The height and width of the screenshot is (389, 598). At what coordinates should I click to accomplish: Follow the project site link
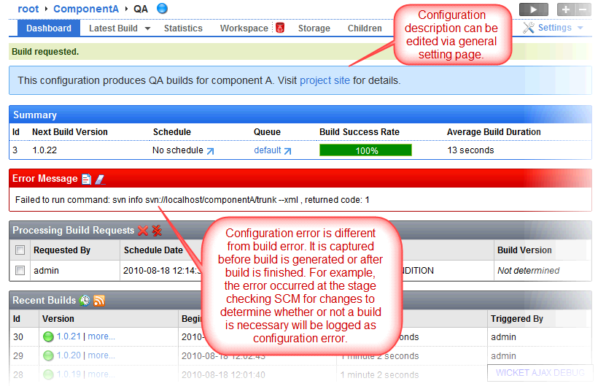[325, 80]
